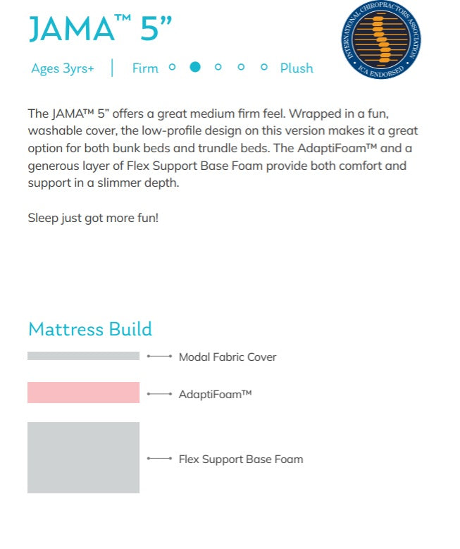Click the Firm label
Viewport: 460px width, 549px height.
(145, 68)
